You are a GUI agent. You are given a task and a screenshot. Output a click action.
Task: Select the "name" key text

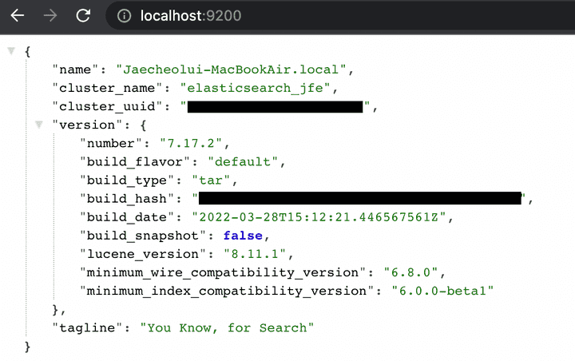click(x=75, y=69)
